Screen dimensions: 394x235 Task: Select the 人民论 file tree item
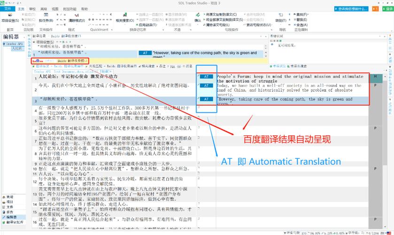(x=17, y=48)
